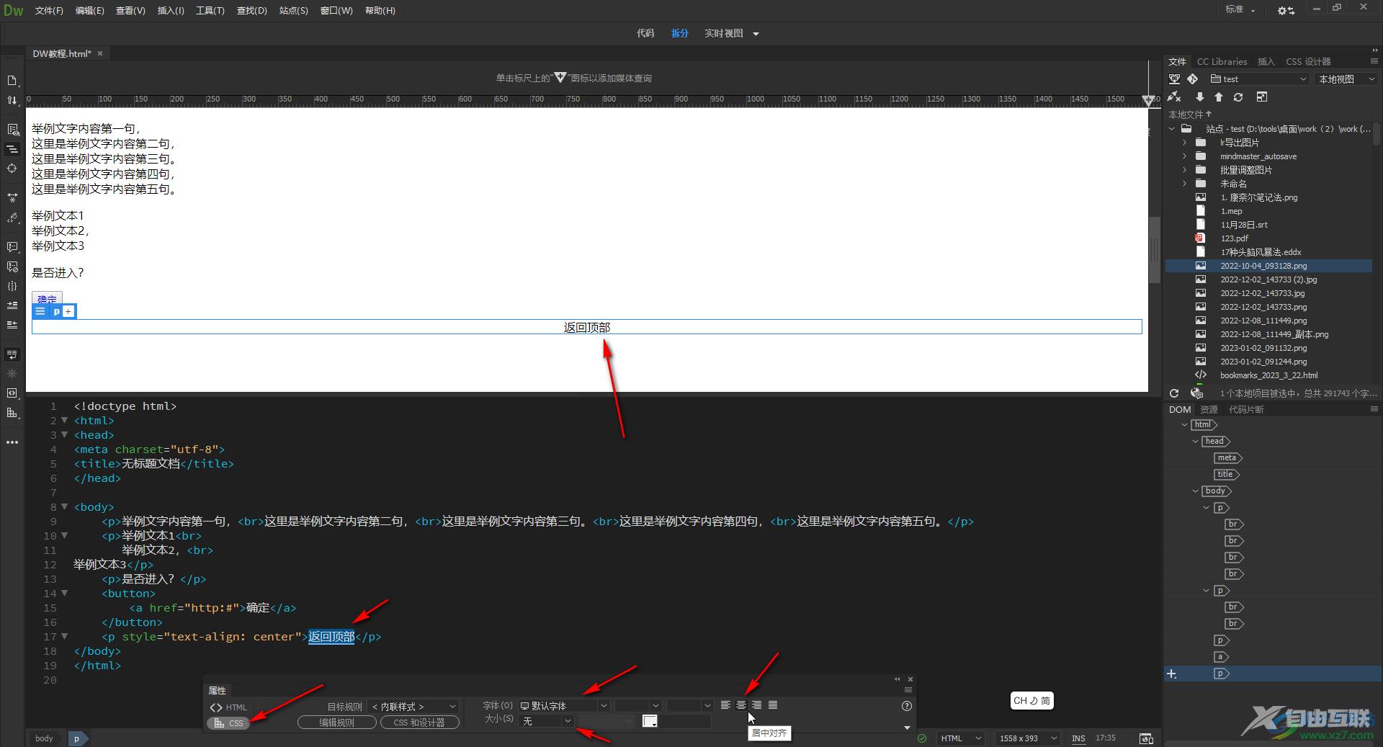Click indent code icon

[12, 305]
